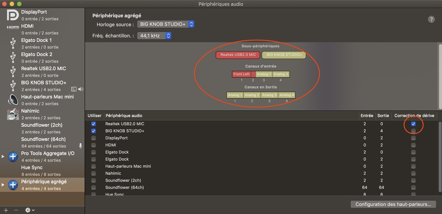Click the HDMI name in the device table
Screen dimensions: 442x214
click(111, 145)
